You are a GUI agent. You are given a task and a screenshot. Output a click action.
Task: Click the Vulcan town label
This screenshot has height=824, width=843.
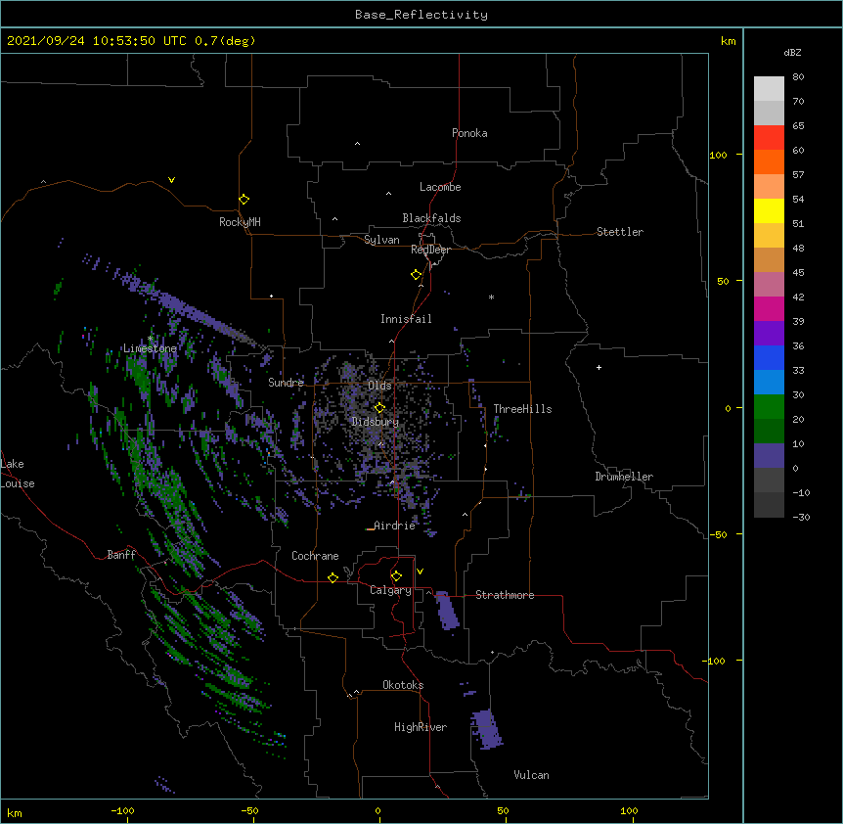pyautogui.click(x=531, y=775)
